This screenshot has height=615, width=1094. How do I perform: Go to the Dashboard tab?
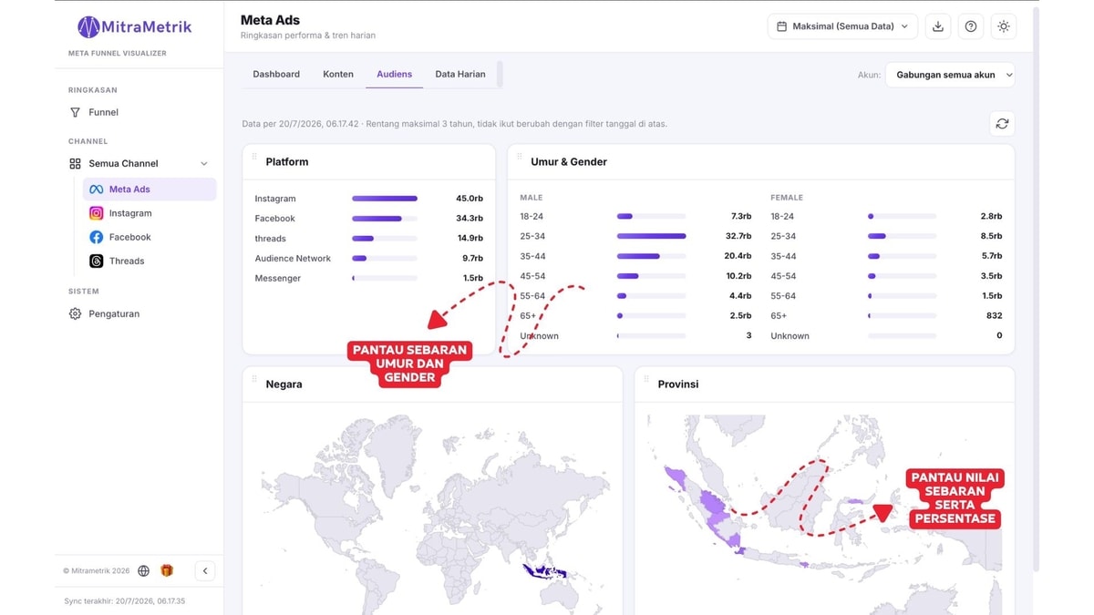coord(276,74)
